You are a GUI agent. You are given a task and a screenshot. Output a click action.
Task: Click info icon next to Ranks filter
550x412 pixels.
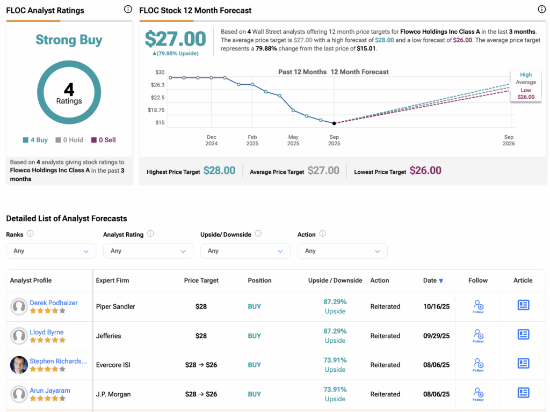pyautogui.click(x=31, y=233)
